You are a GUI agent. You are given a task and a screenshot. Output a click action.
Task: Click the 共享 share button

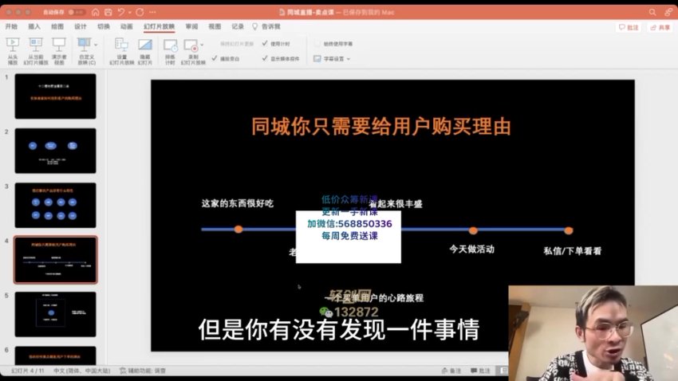(x=660, y=27)
